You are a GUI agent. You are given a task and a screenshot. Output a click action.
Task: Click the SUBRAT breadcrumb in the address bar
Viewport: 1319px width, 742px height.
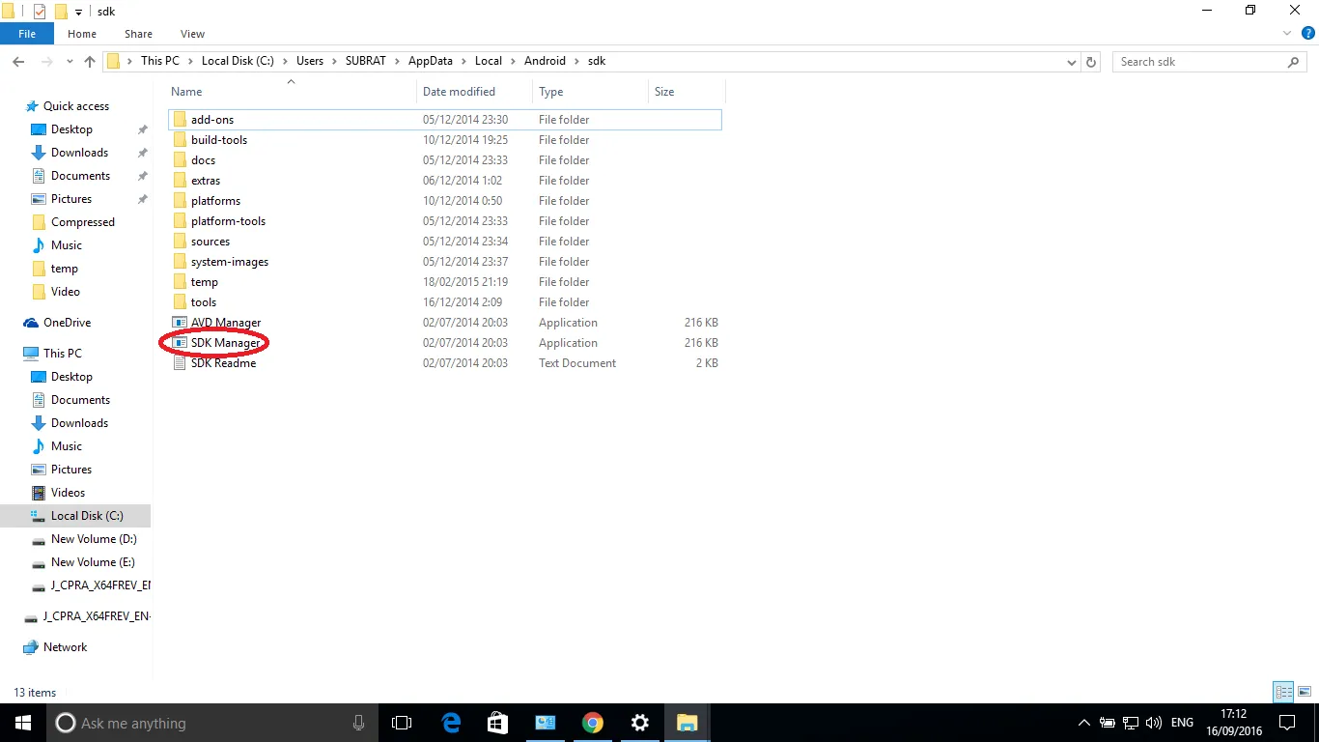point(365,61)
